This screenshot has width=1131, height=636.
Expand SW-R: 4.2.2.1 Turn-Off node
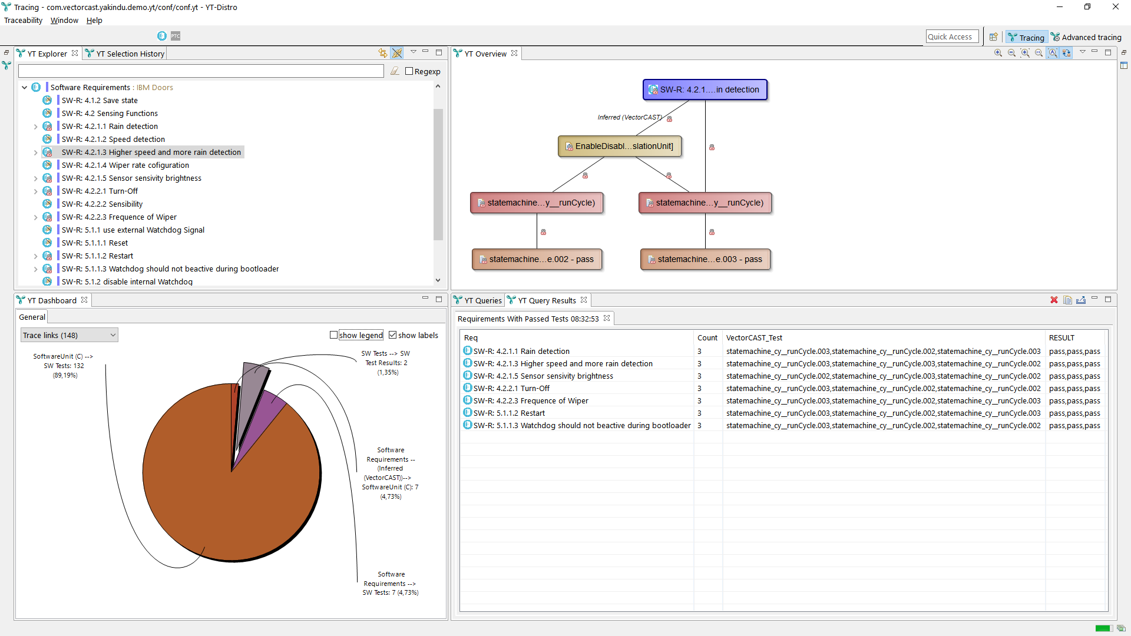(35, 191)
